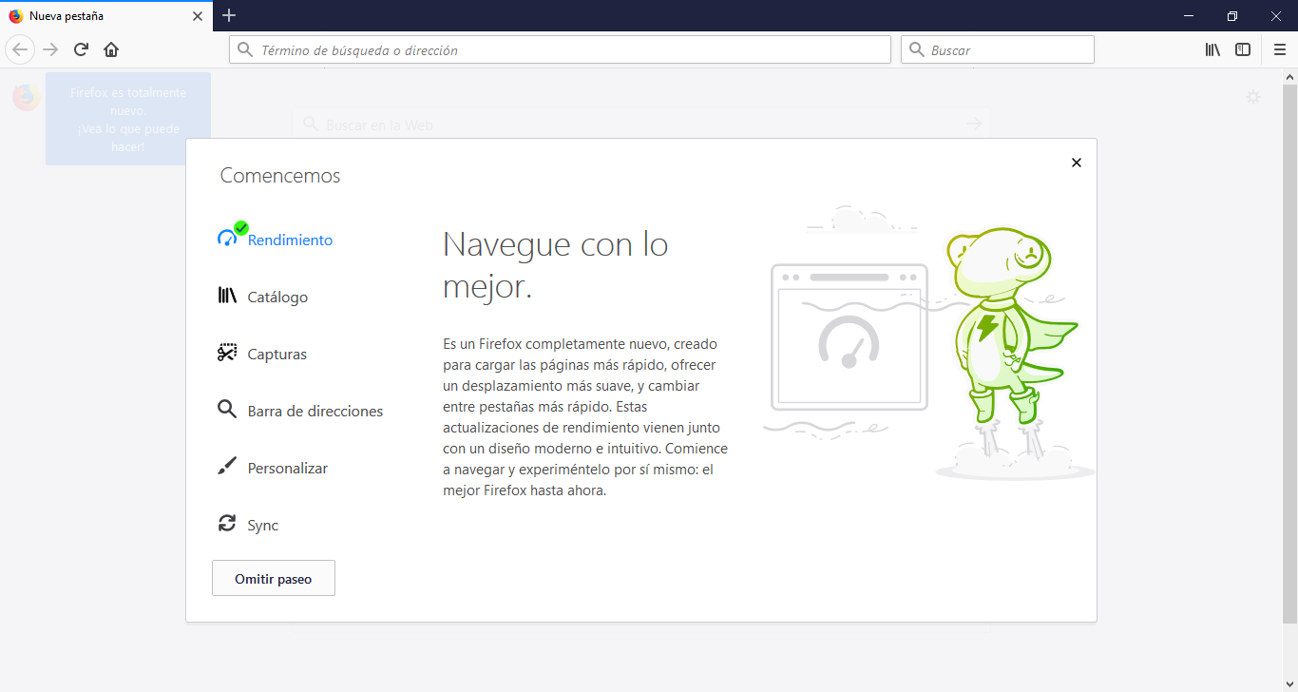Switch to the Nueva pestaña tab

[105, 16]
